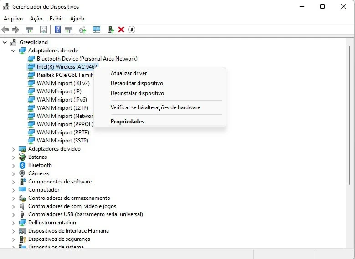Expand the Computador category
This screenshot has height=259, width=355.
coord(14,190)
